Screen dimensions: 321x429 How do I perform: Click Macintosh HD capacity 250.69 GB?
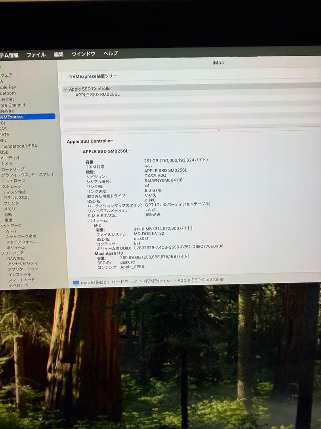point(155,257)
